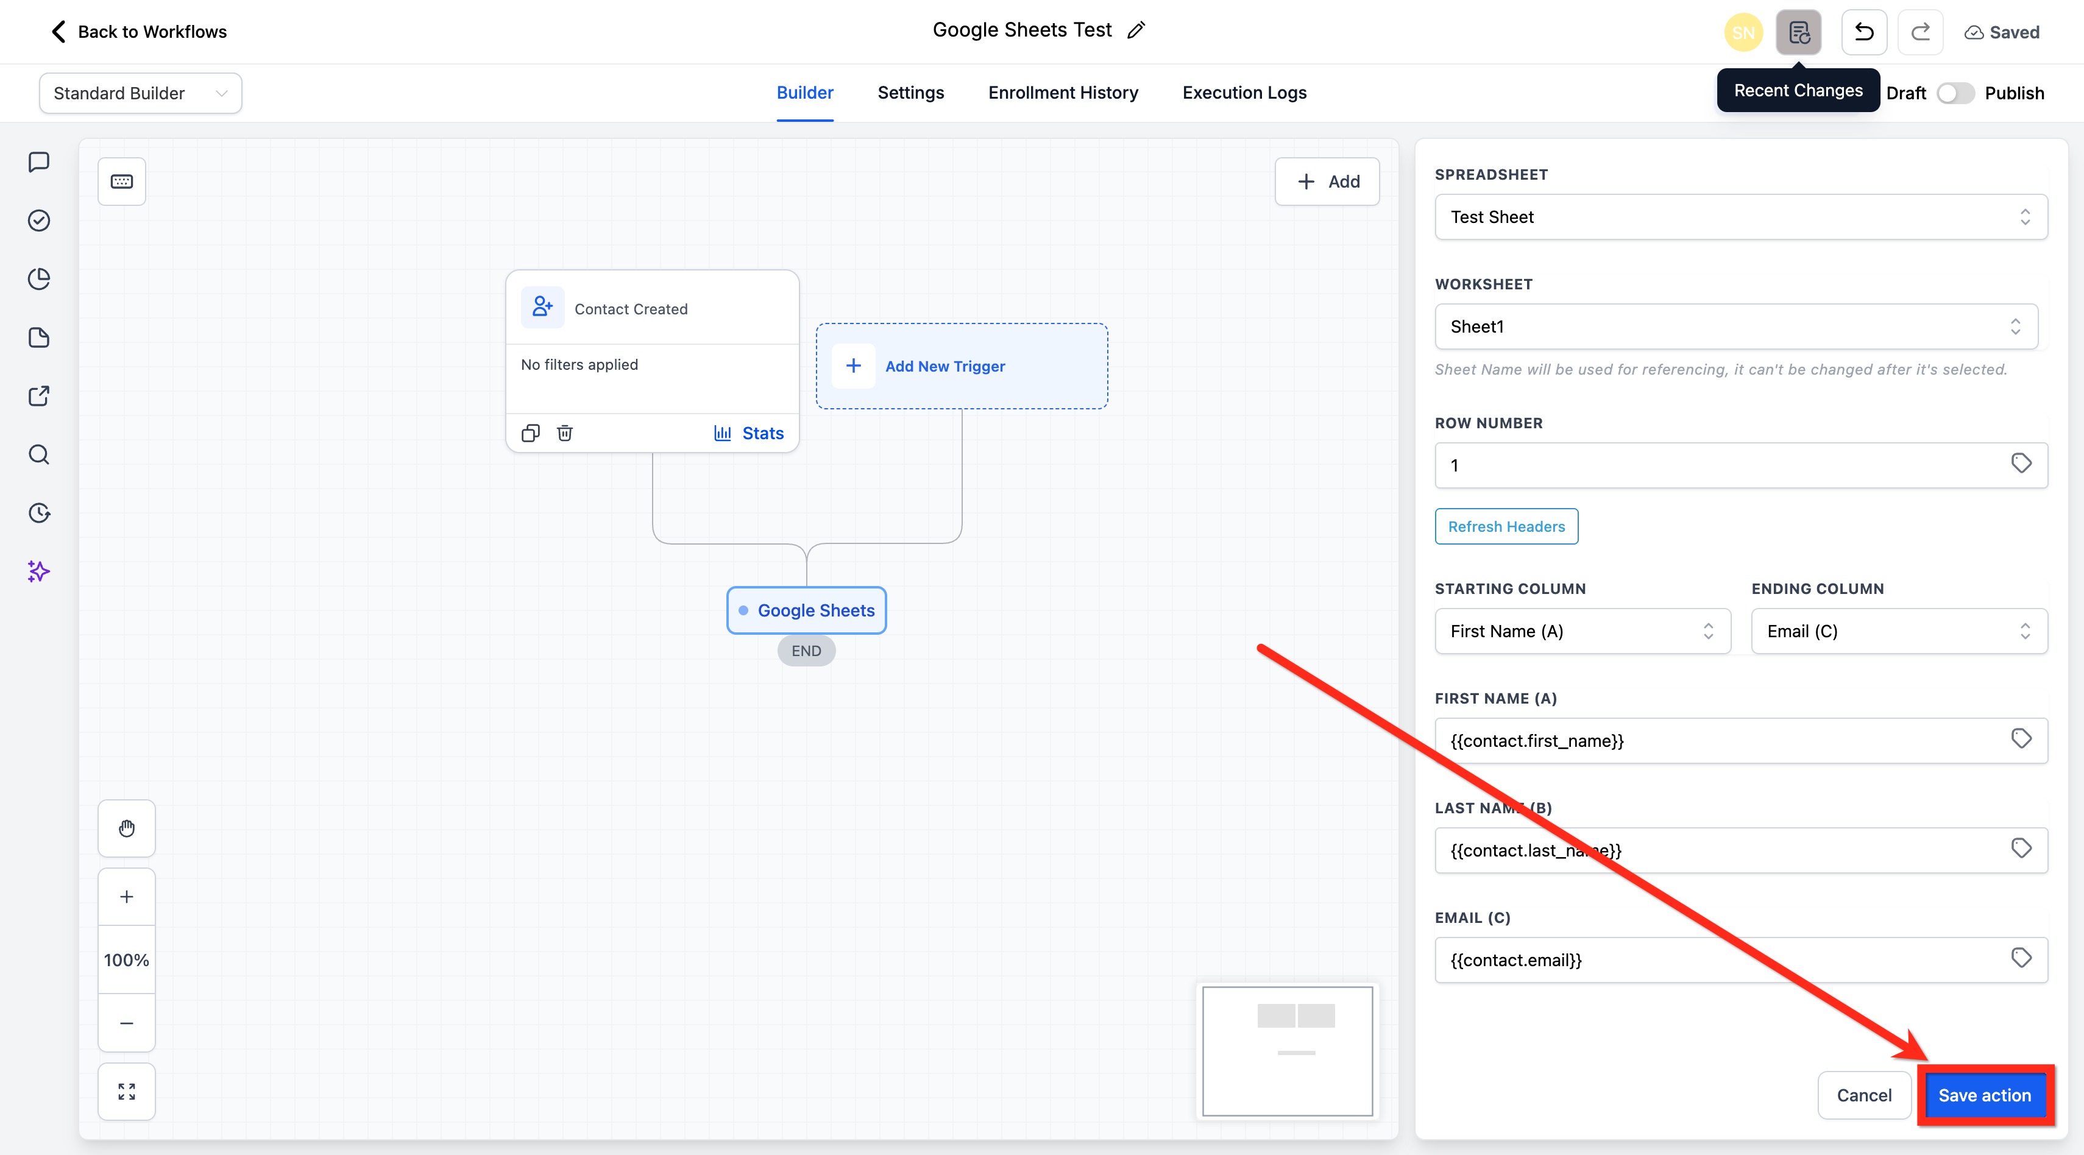Click the Refresh Headers button
Image resolution: width=2084 pixels, height=1155 pixels.
tap(1506, 526)
